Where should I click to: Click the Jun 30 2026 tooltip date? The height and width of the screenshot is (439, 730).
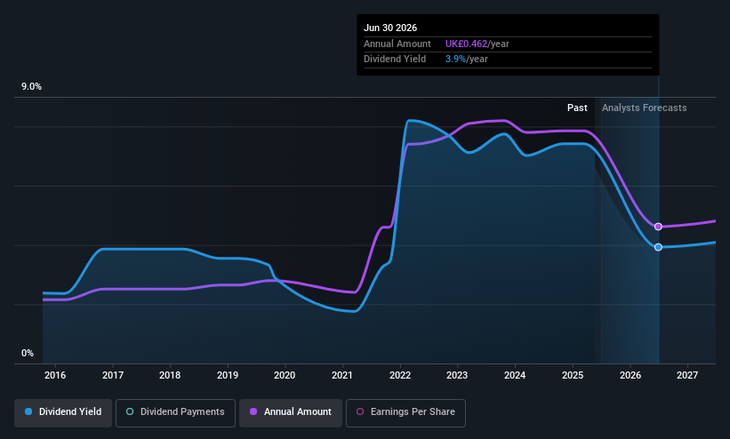pos(390,28)
